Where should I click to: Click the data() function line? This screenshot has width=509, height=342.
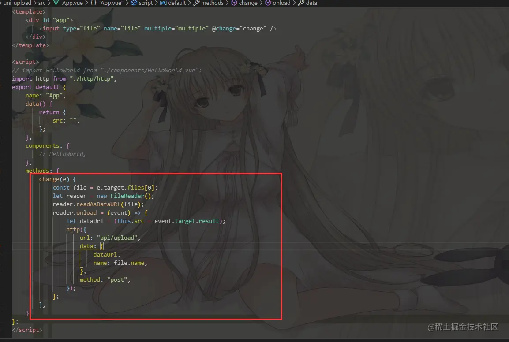[39, 104]
